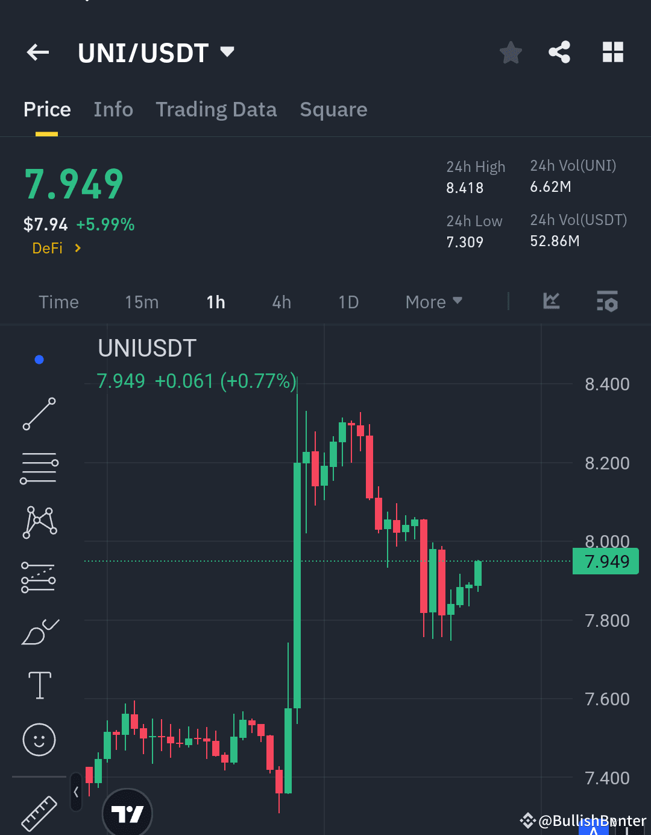
Task: Switch to the Trading Data tab
Action: pyautogui.click(x=216, y=110)
